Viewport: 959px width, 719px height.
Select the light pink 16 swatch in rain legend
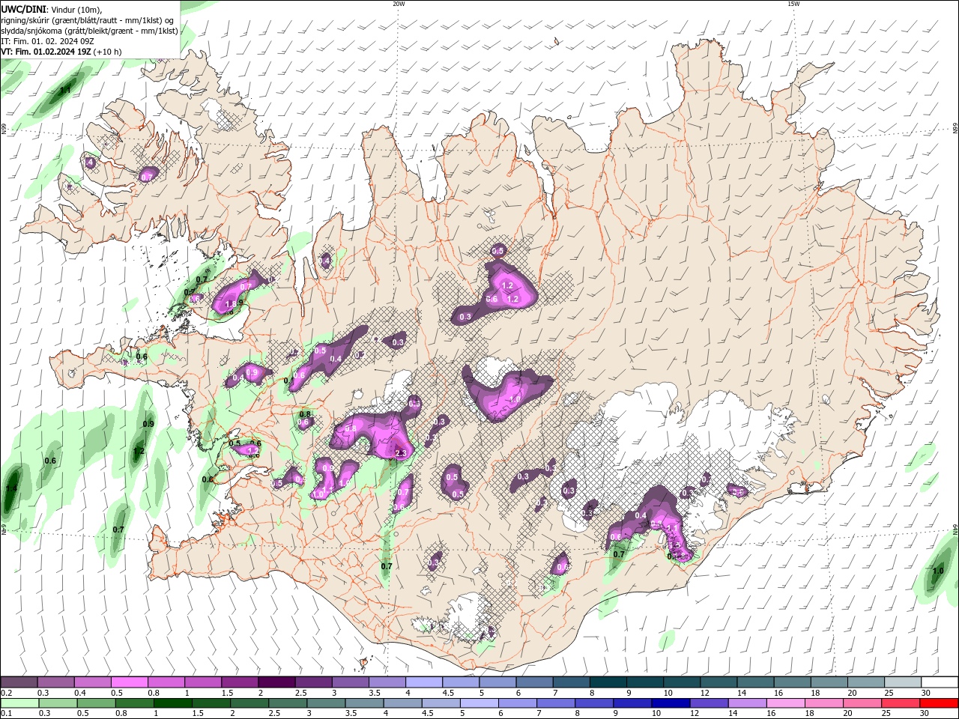tap(785, 703)
